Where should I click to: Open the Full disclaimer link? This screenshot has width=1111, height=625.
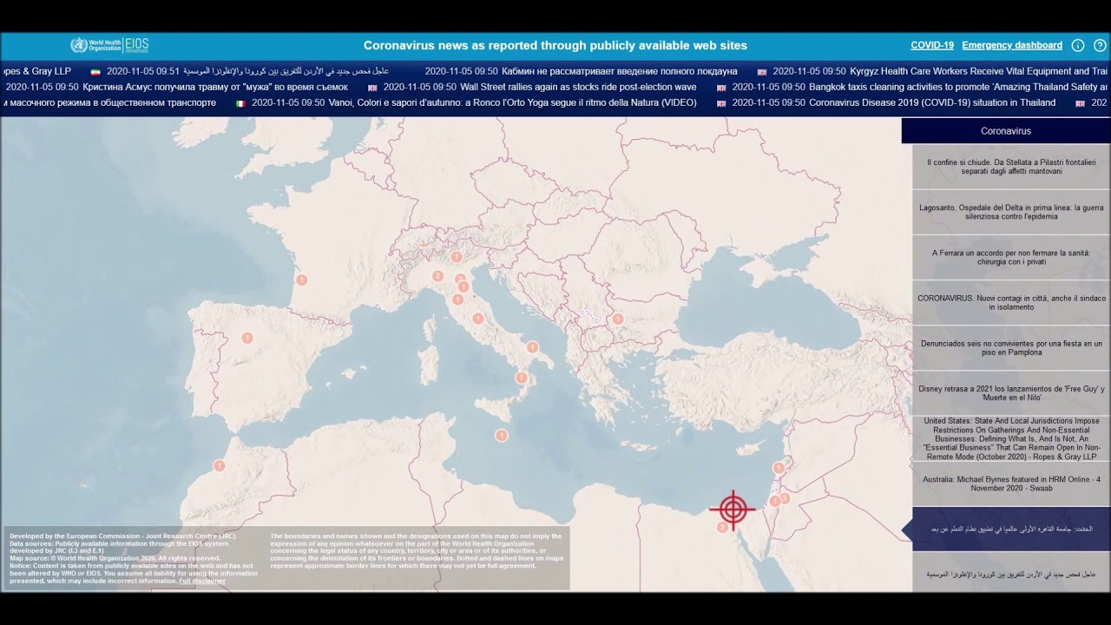click(202, 581)
